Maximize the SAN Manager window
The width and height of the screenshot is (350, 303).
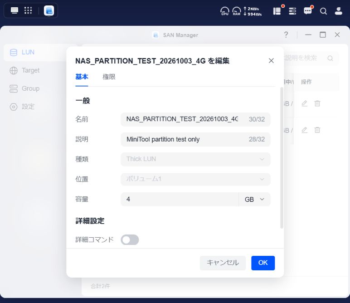coord(323,34)
